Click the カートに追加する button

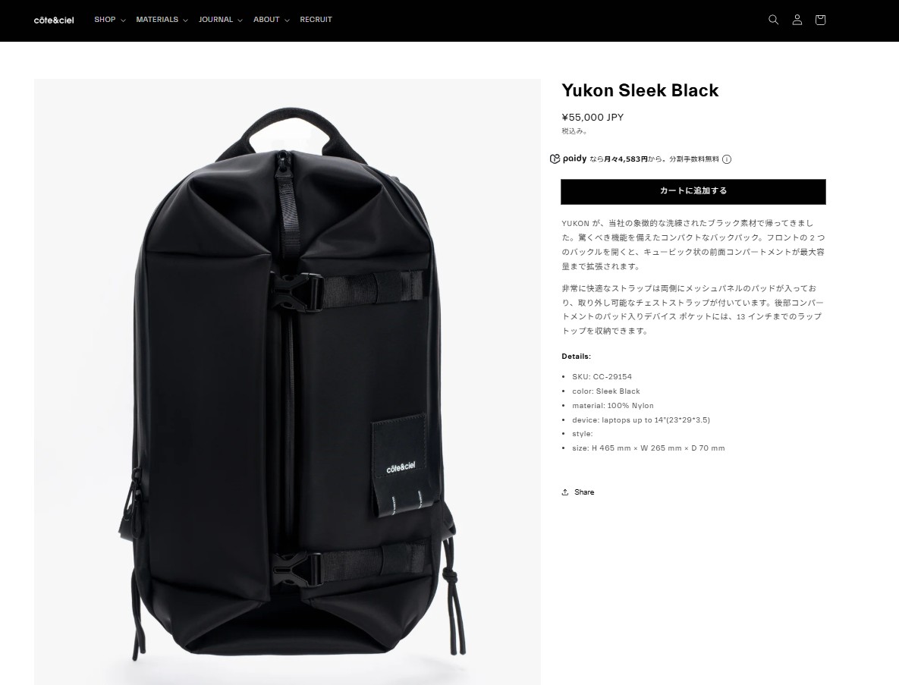[x=693, y=191]
